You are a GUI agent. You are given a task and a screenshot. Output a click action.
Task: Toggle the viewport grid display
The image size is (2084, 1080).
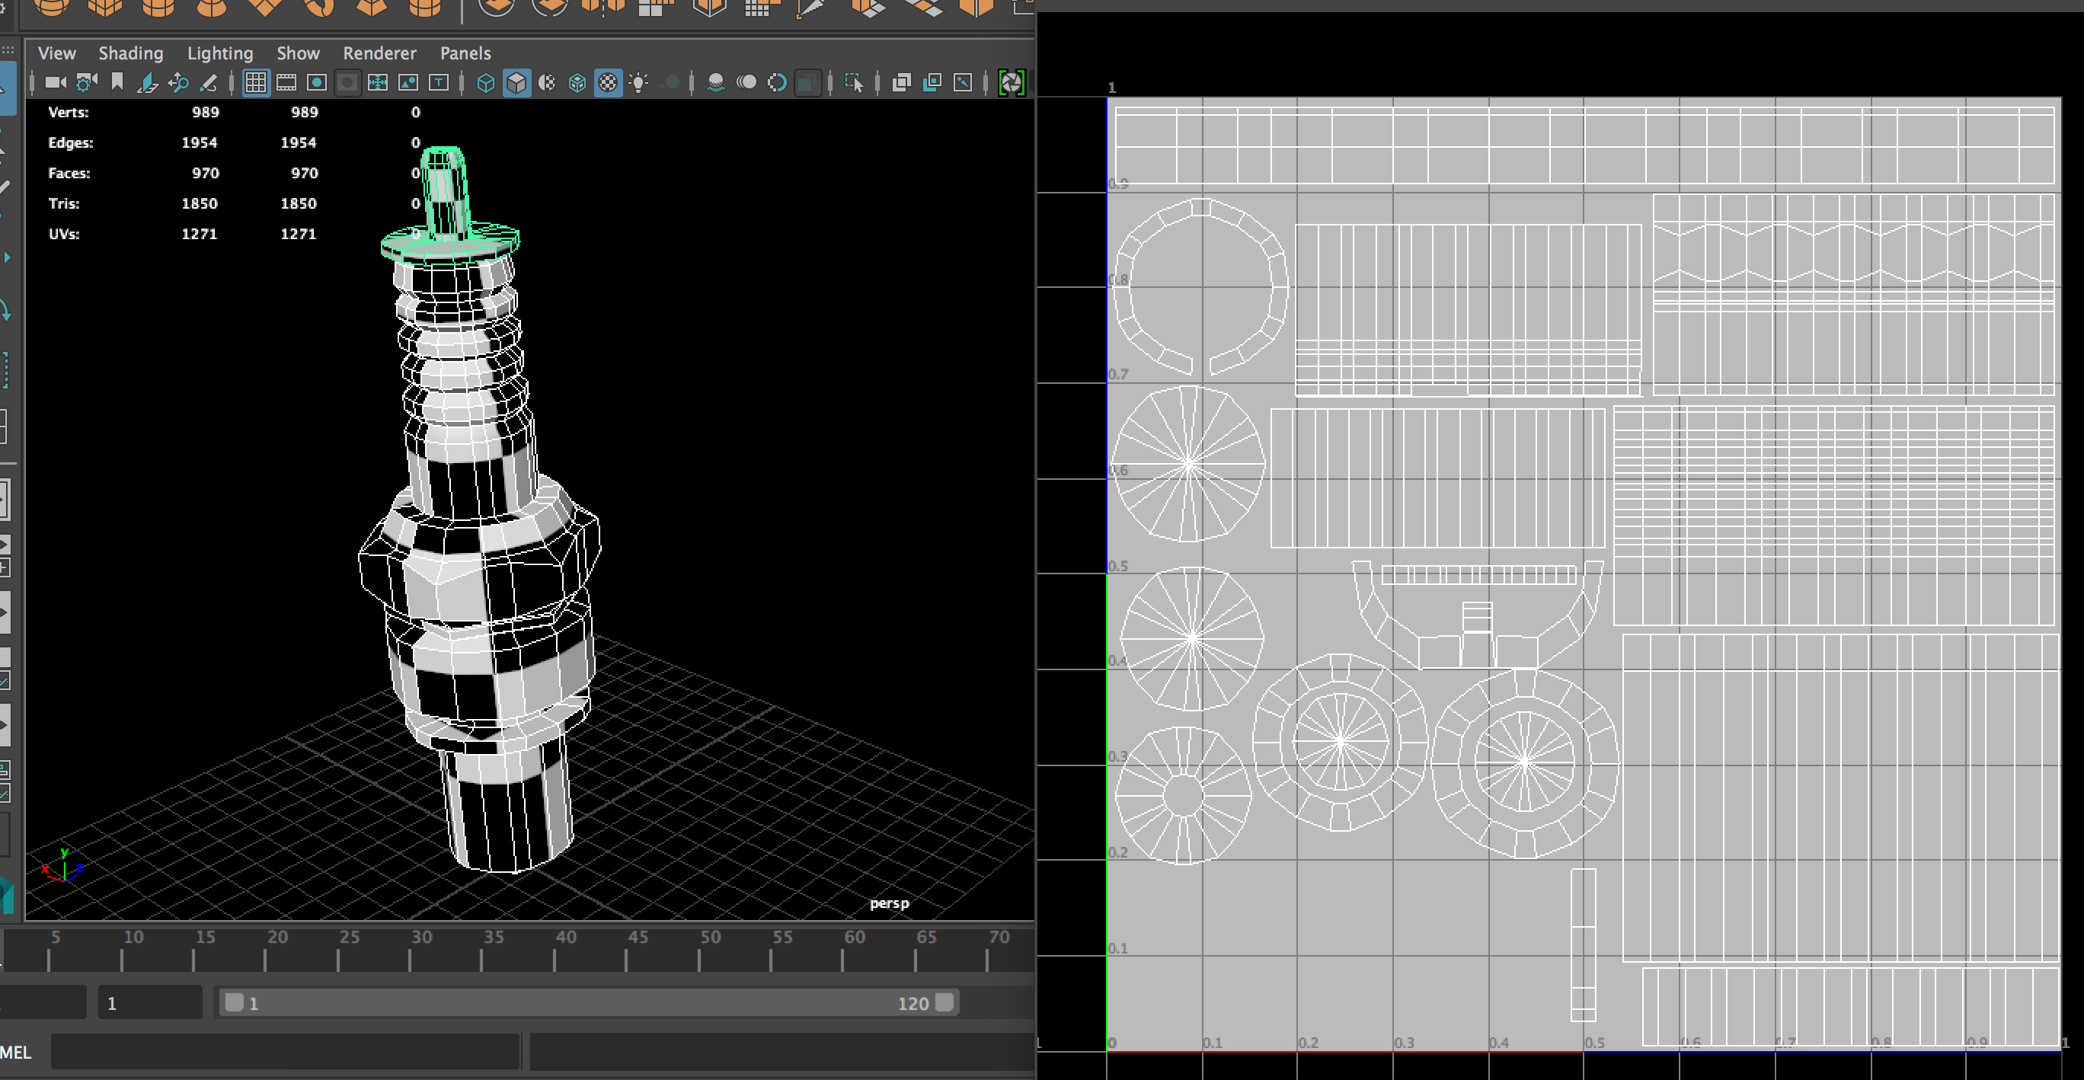pos(256,82)
